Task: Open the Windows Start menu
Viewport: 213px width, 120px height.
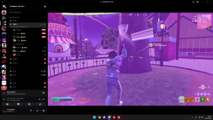Action: point(94,117)
